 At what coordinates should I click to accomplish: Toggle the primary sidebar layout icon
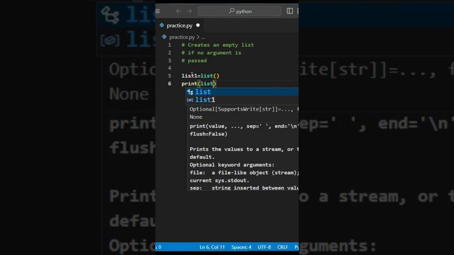coord(290,11)
